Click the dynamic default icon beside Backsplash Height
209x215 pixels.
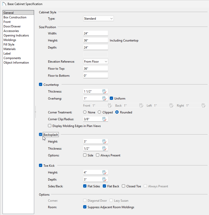click(x=104, y=141)
